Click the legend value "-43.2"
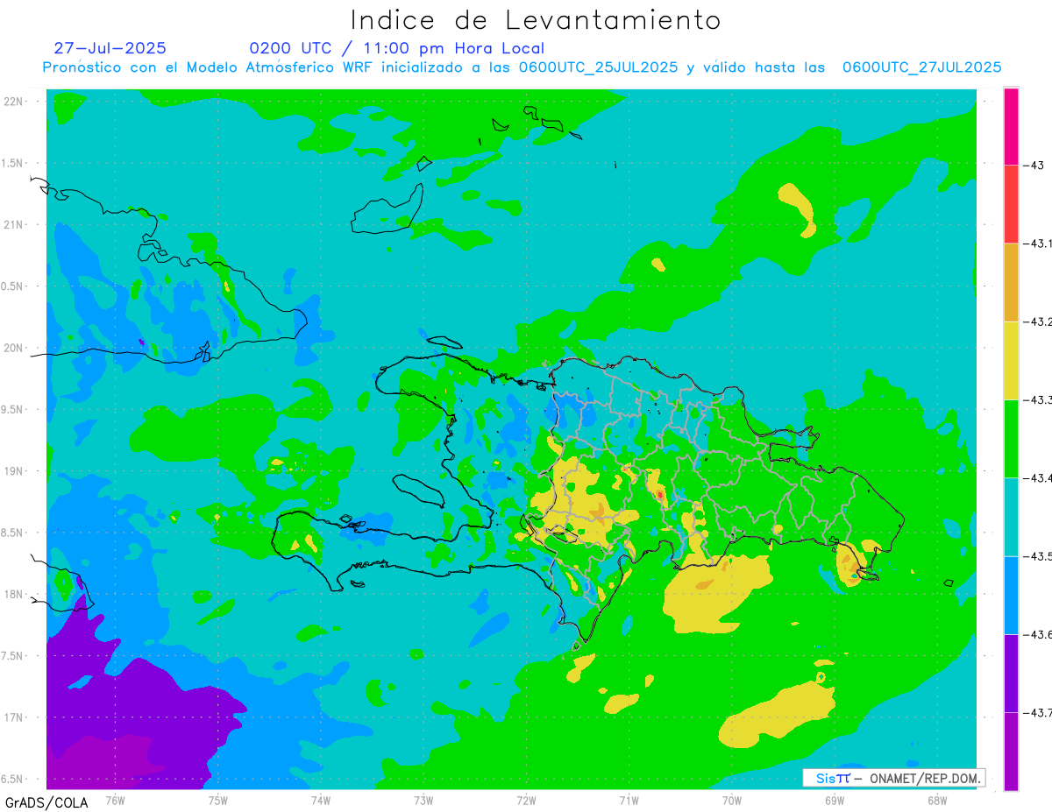Viewport: 1052px width, 812px height. pos(1038,321)
